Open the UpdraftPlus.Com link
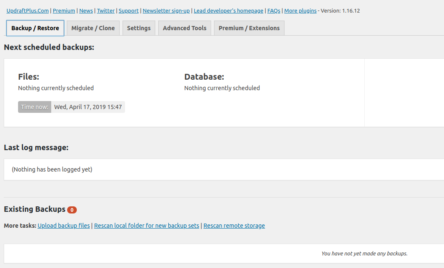This screenshot has width=444, height=268. pyautogui.click(x=28, y=10)
